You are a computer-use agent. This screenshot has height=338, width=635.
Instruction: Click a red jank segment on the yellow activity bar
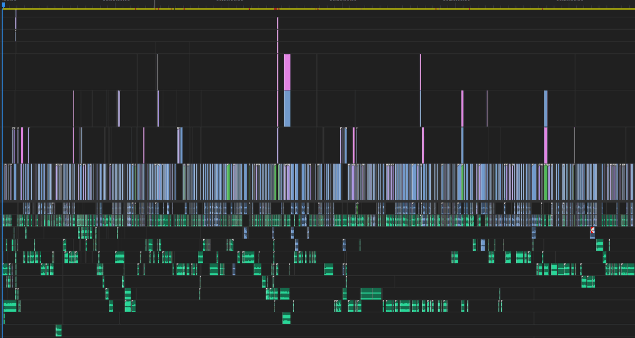[x=137, y=8]
